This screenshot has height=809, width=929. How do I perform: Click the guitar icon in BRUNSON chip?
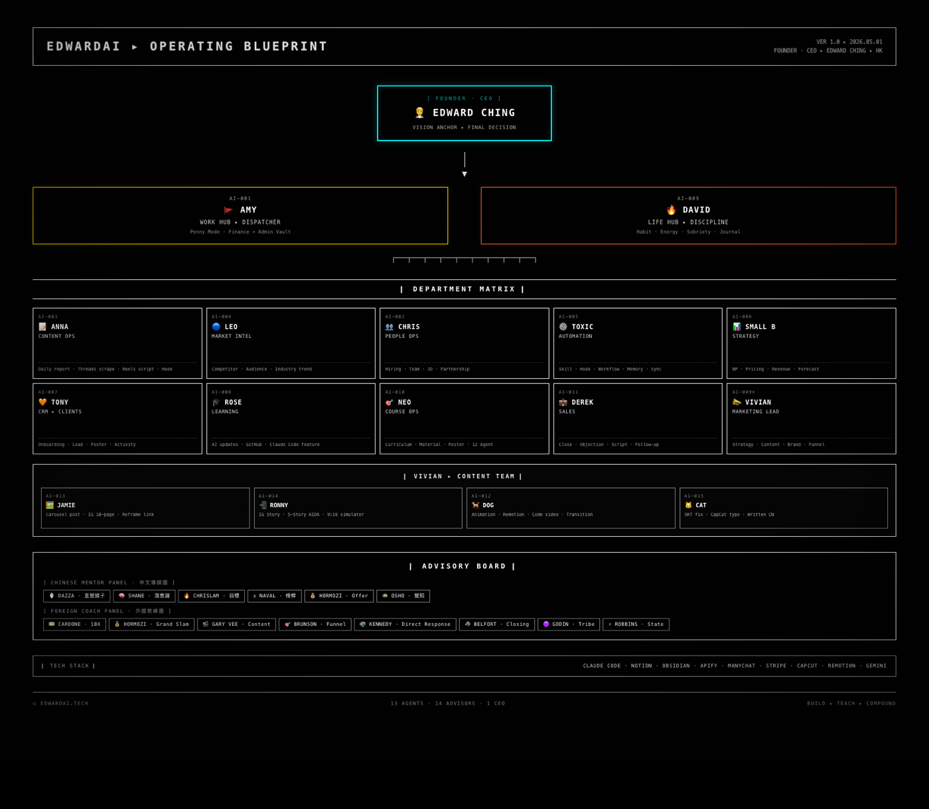pyautogui.click(x=287, y=624)
